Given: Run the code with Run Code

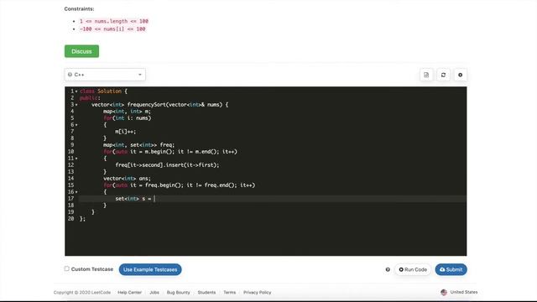Looking at the screenshot, I should 413,269.
